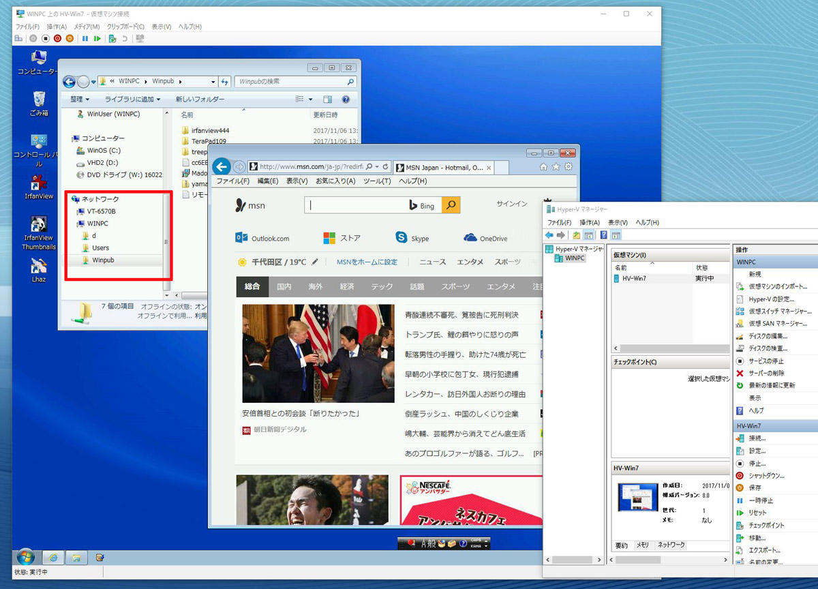This screenshot has width=818, height=589.
Task: Switch to the 経済 news tab
Action: (347, 287)
